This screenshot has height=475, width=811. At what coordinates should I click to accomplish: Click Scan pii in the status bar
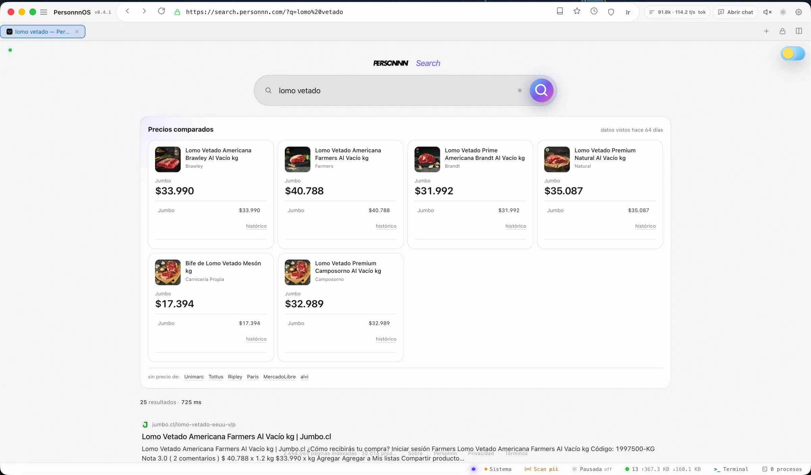(x=541, y=469)
